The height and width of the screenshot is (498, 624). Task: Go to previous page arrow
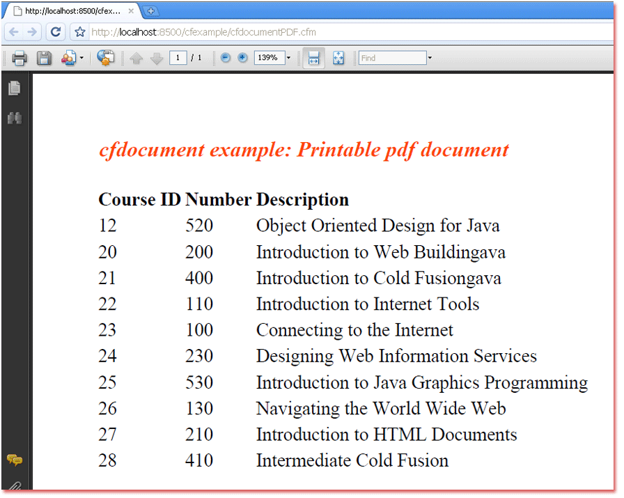coord(136,58)
